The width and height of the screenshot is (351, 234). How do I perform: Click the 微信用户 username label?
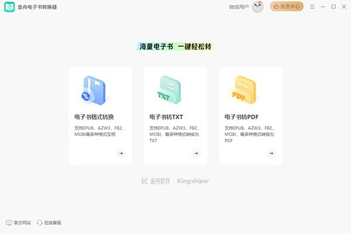(x=239, y=7)
